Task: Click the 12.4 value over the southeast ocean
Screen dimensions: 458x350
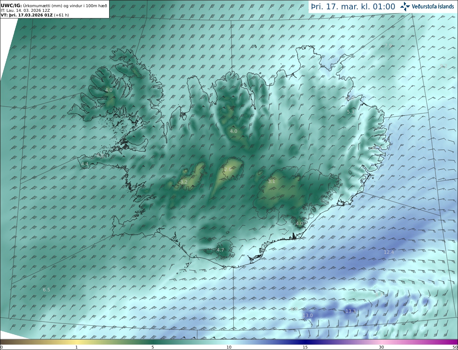Action: tap(389, 252)
